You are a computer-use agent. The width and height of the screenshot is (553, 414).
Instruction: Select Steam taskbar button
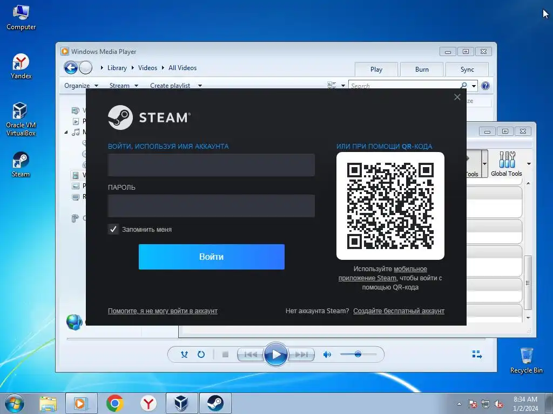click(x=215, y=403)
